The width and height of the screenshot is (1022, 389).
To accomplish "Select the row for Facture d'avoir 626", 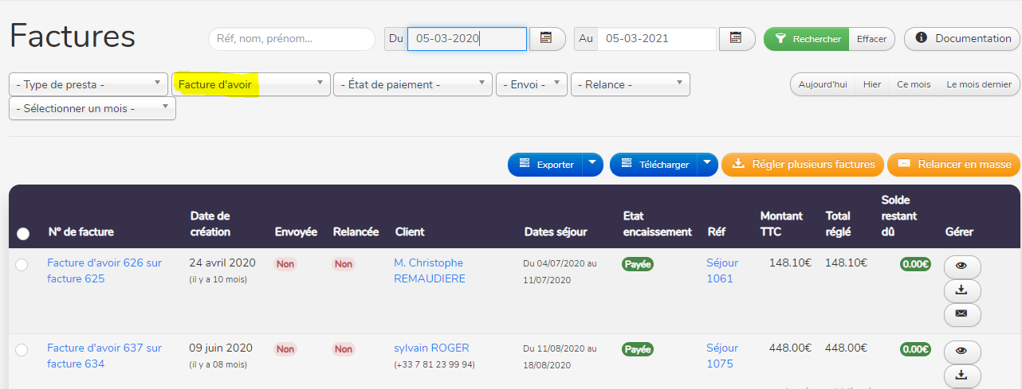I will 22,265.
